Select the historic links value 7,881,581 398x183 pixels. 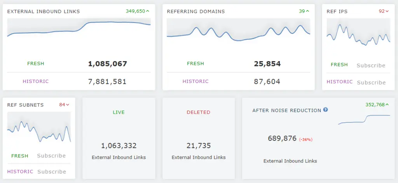coord(107,82)
